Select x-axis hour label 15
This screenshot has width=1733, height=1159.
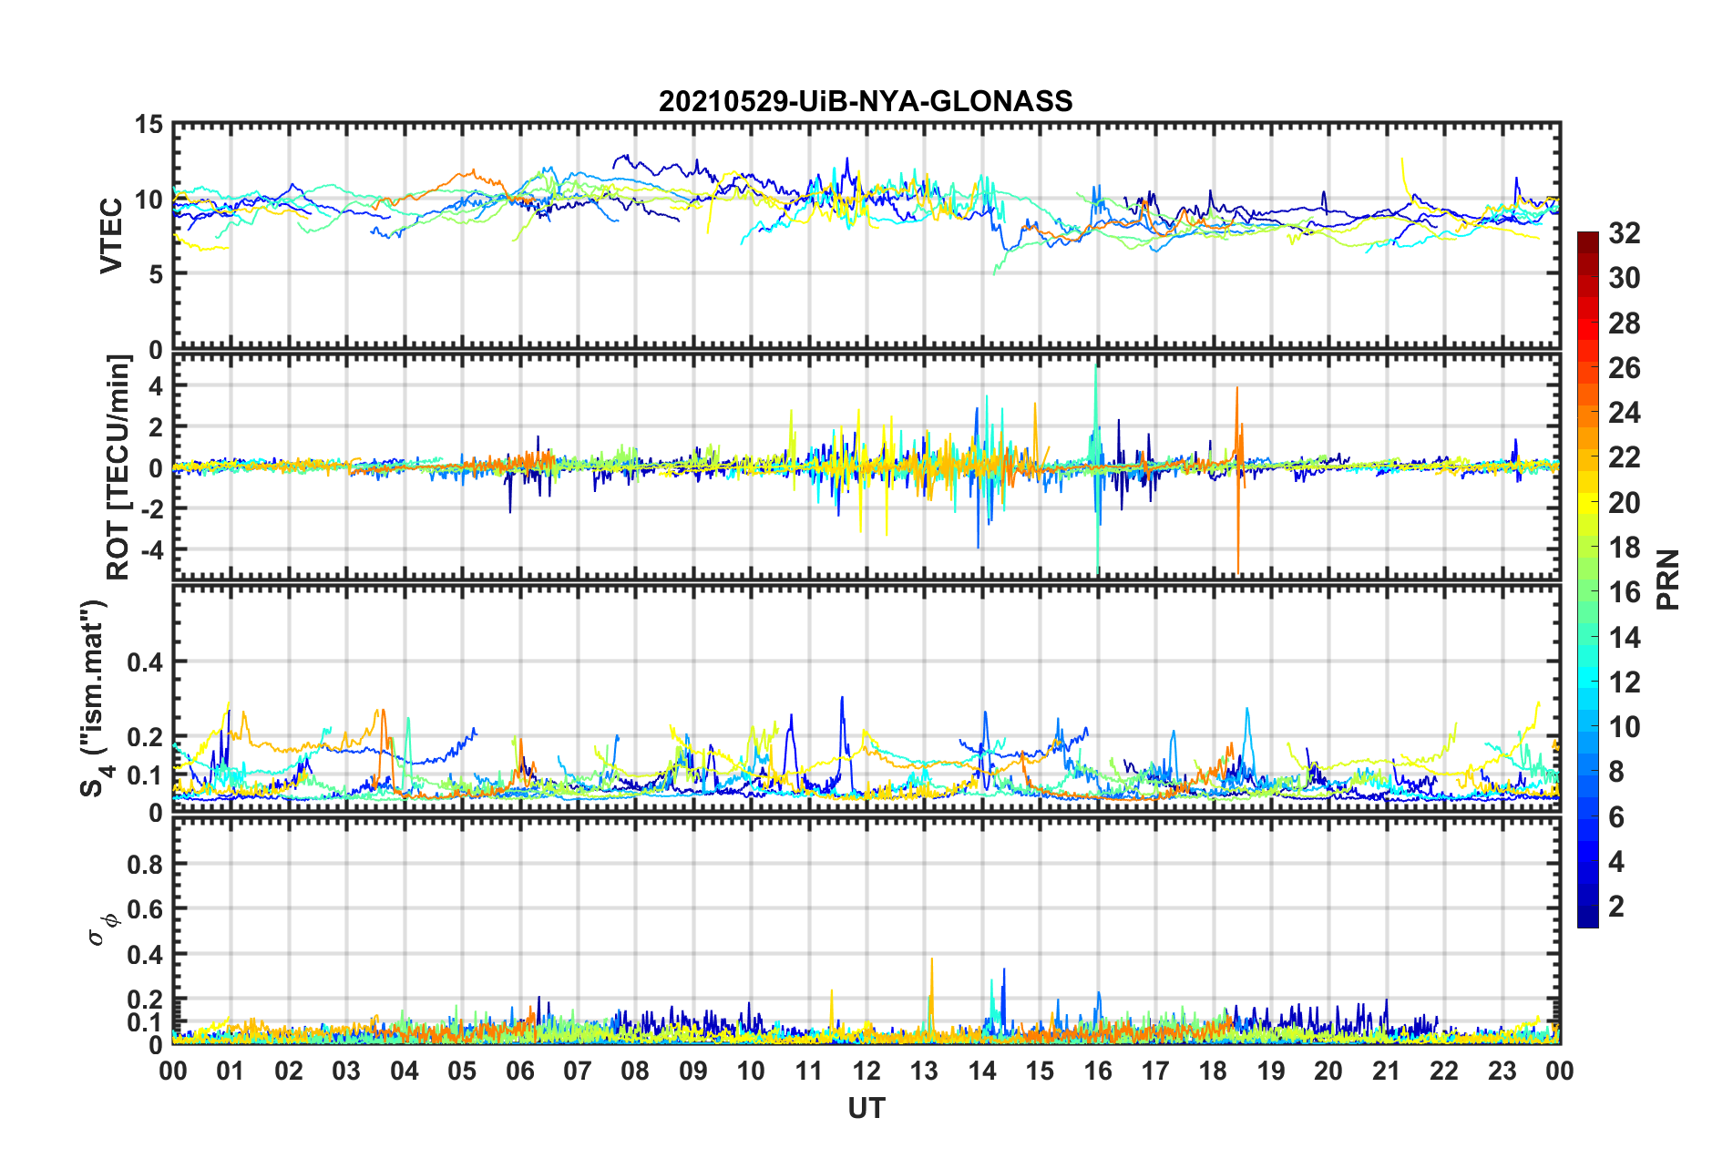click(1040, 1071)
